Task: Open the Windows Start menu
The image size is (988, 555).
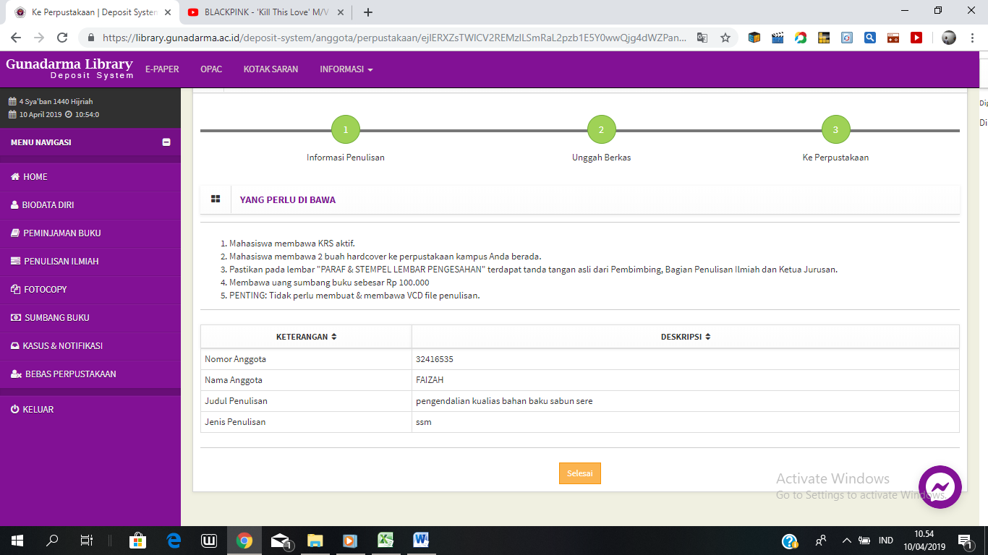Action: pyautogui.click(x=17, y=541)
